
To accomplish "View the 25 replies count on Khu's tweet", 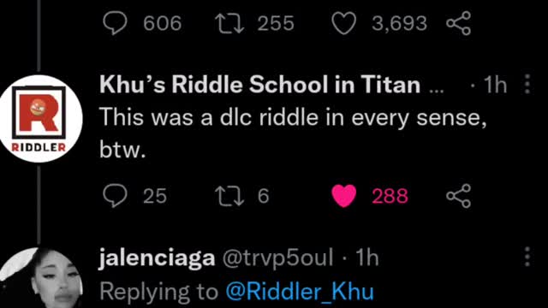I will coord(155,196).
